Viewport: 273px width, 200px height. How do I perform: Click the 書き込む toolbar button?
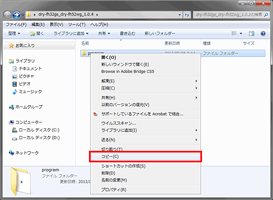[x=127, y=33]
